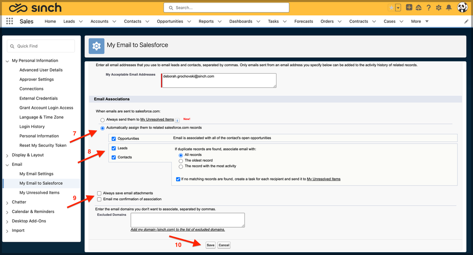Expand the Accounts tab dropdown chevron
Screen dimensions: 473x255
click(x=114, y=21)
